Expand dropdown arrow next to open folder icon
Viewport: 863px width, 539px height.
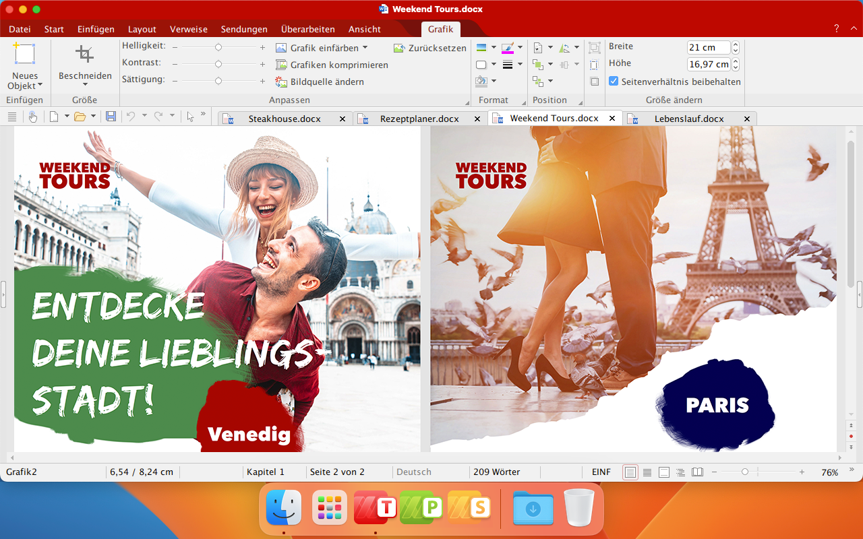coord(93,117)
